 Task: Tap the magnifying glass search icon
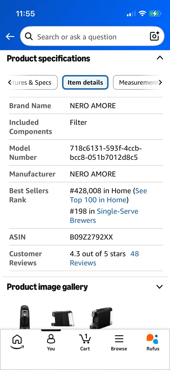(29, 37)
